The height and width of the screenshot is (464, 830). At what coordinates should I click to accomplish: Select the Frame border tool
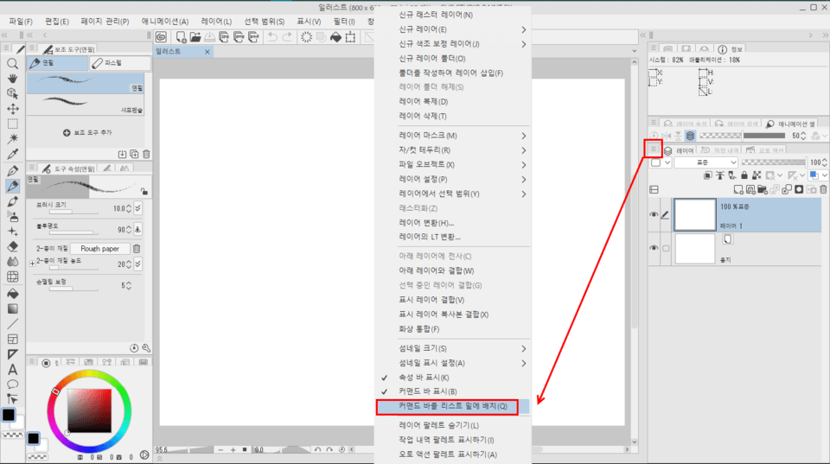point(13,339)
